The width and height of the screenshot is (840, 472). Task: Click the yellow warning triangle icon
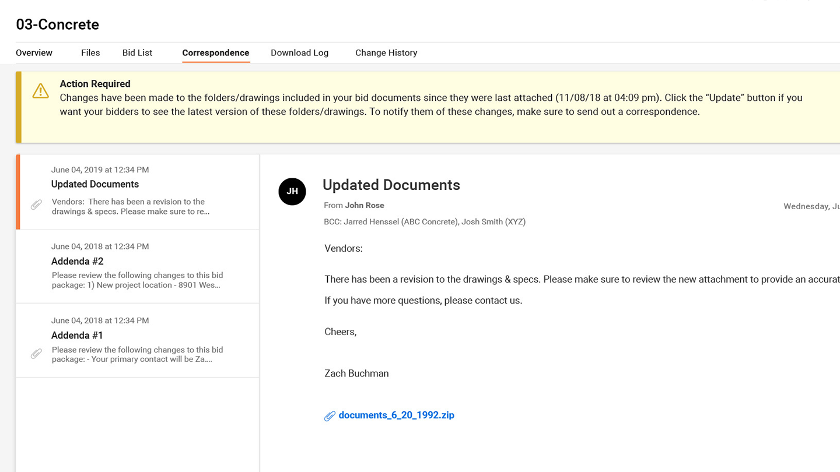pos(40,91)
